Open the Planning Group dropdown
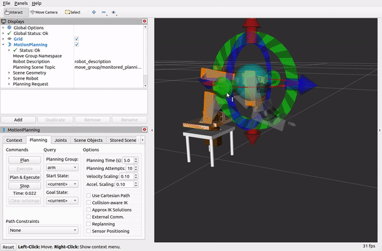Screen dimensions: 382x251 (x=62, y=168)
